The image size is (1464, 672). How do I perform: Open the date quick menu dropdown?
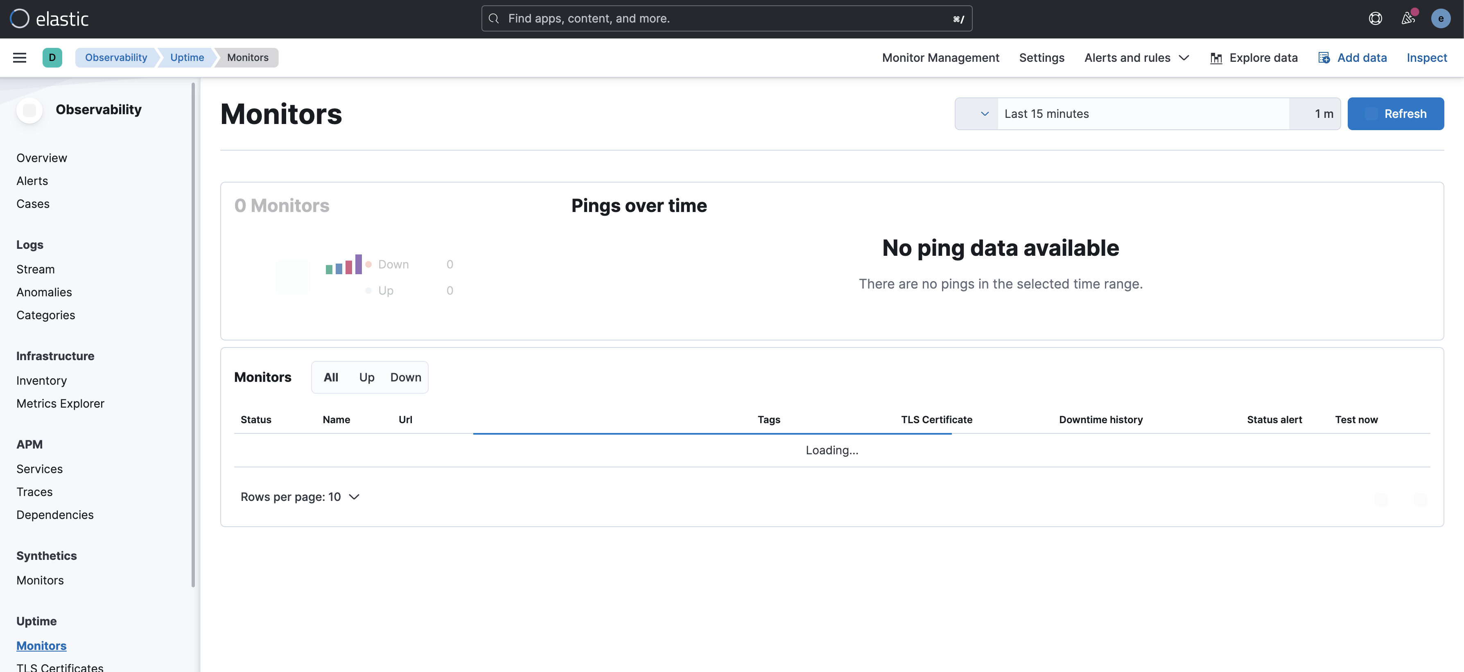976,114
